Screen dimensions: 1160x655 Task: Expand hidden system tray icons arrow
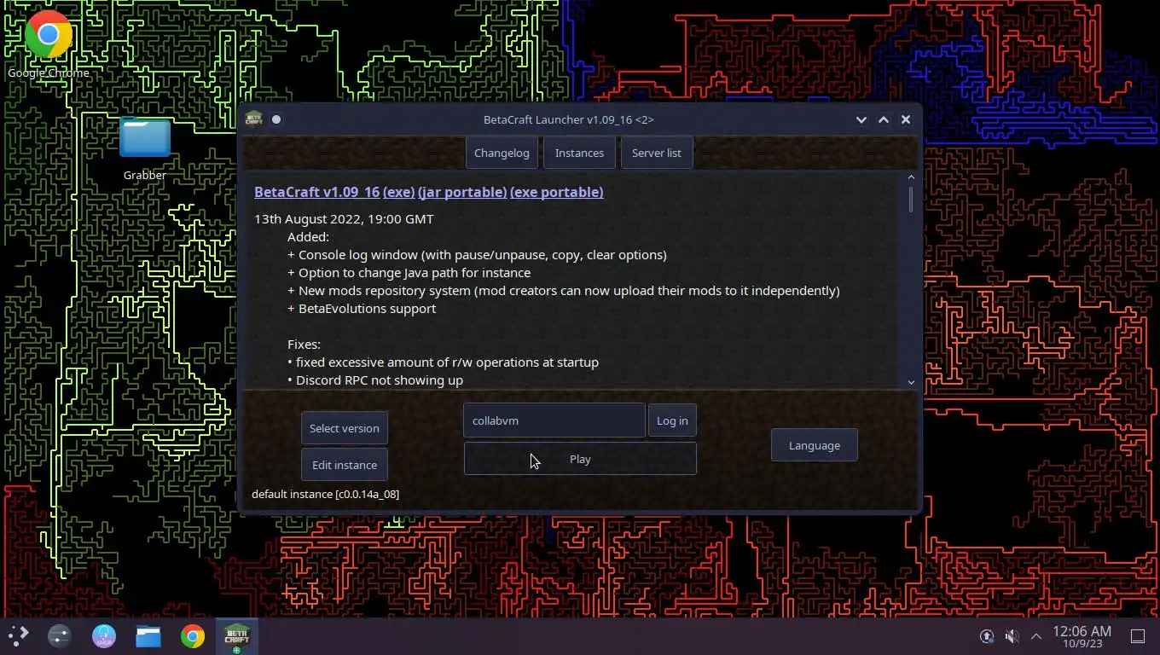1036,636
